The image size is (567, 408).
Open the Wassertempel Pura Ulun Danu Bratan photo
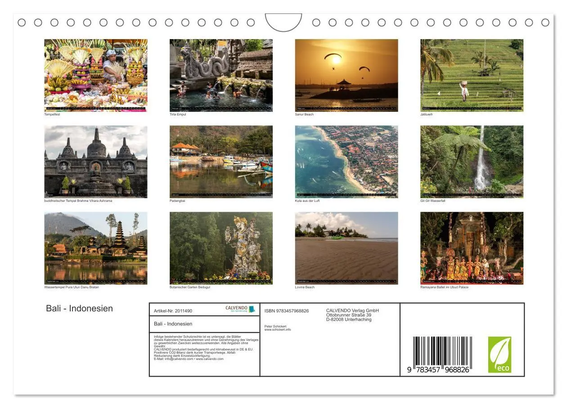[x=95, y=247]
